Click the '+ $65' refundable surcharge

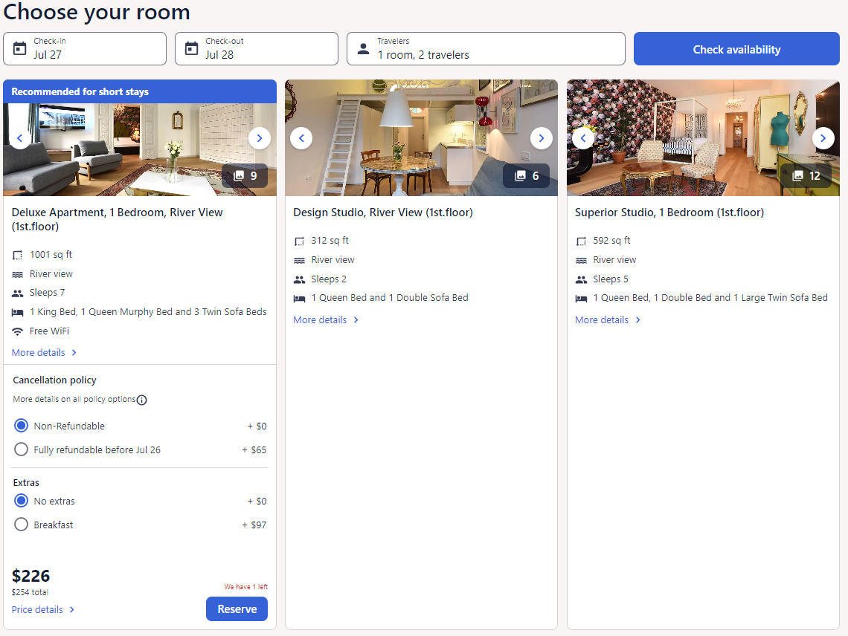(x=254, y=450)
